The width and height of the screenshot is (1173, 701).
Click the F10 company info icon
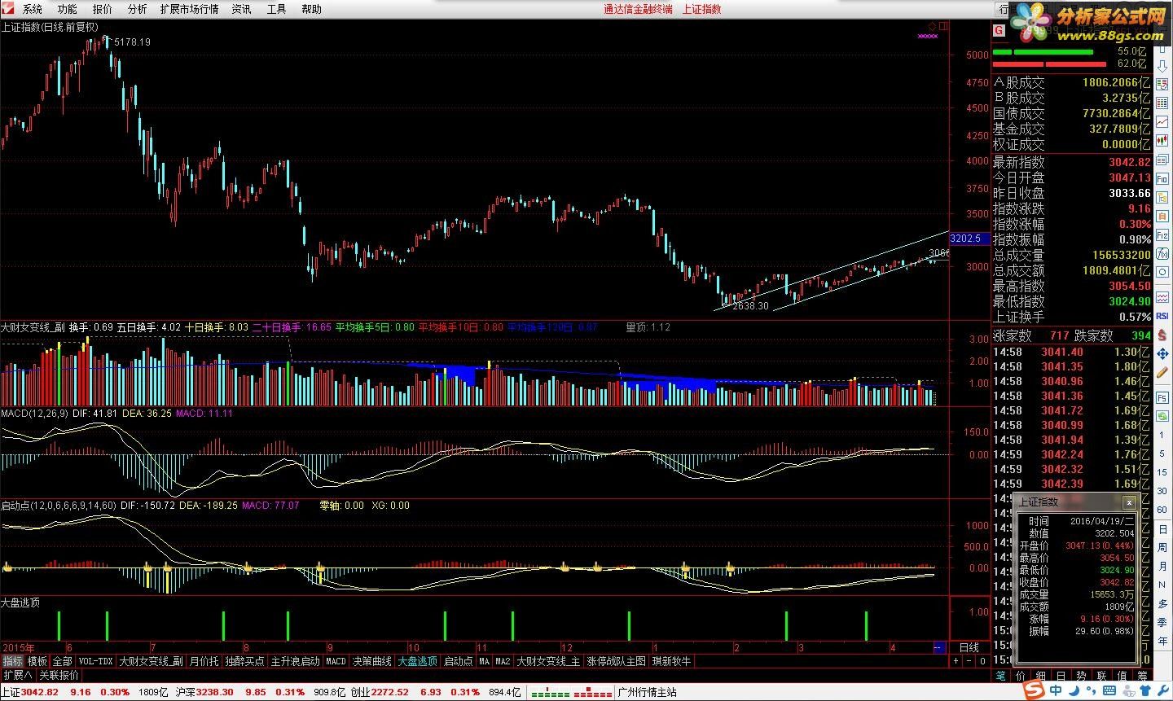coord(1162,178)
